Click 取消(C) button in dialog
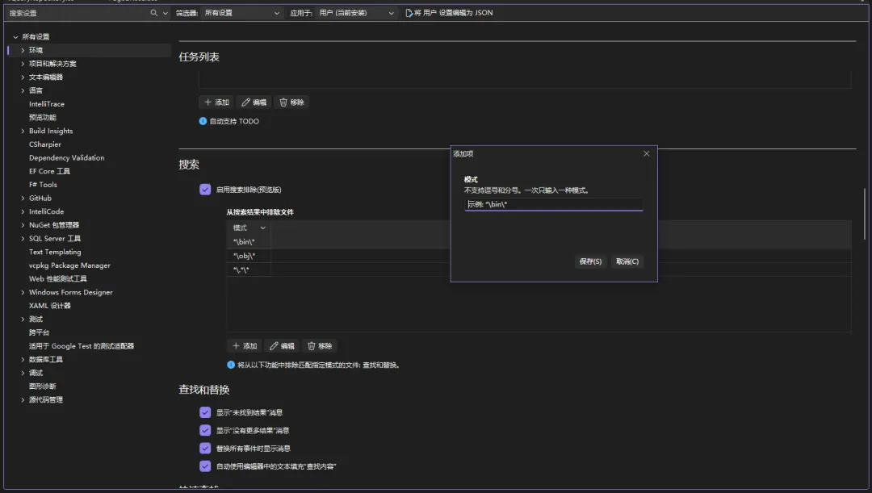Screen dimensions: 872x493 (x=627, y=261)
